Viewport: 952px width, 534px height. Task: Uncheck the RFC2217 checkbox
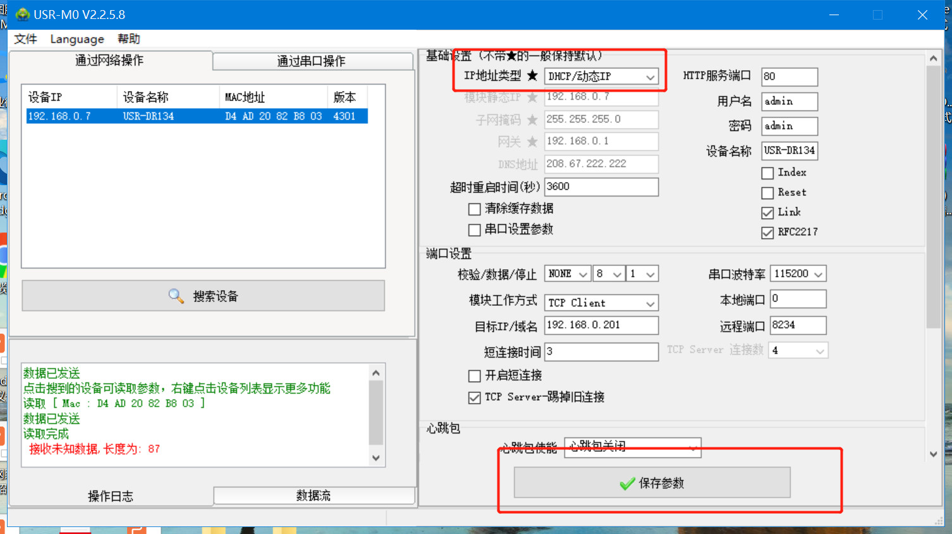click(x=767, y=233)
